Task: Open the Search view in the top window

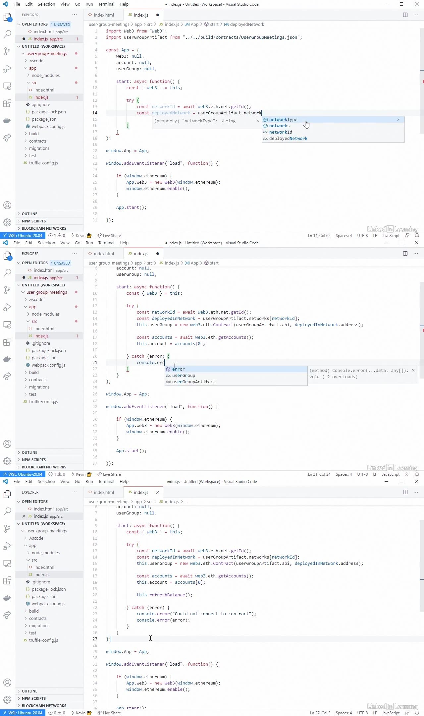Action: pyautogui.click(x=7, y=34)
